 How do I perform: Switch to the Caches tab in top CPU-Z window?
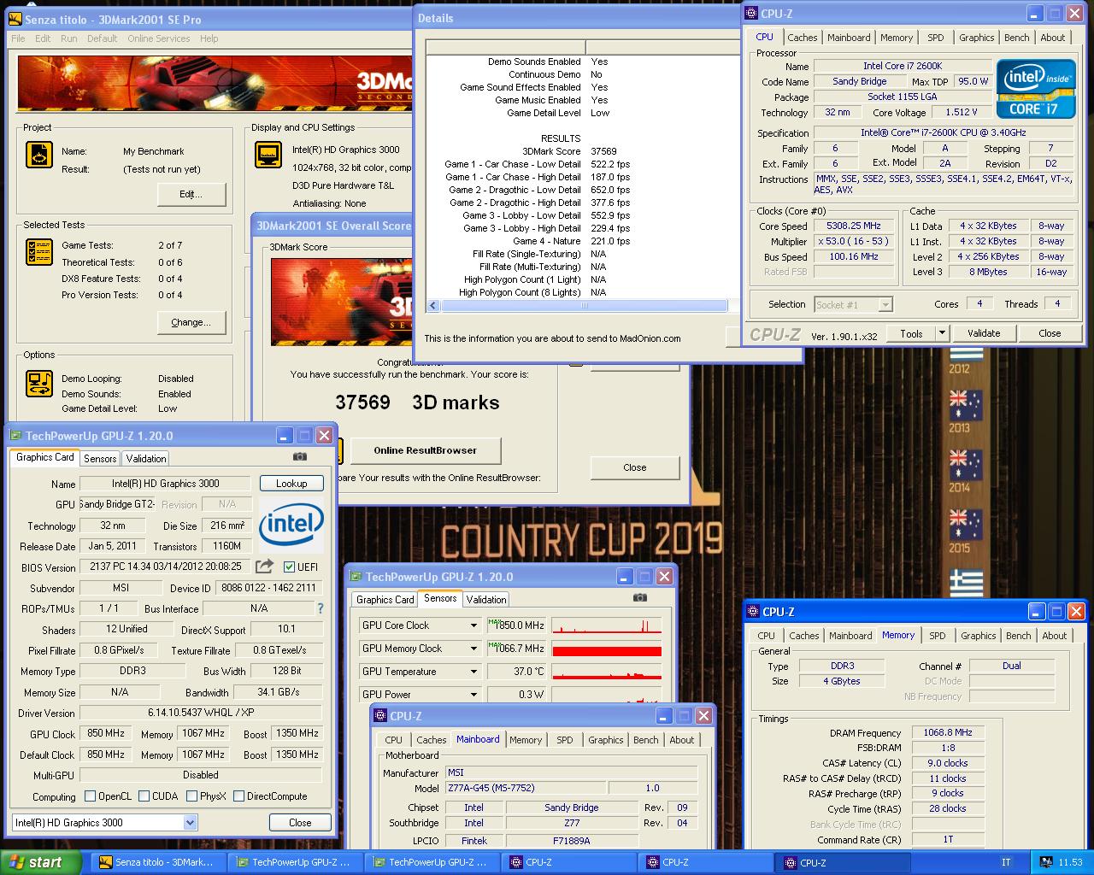click(x=803, y=38)
